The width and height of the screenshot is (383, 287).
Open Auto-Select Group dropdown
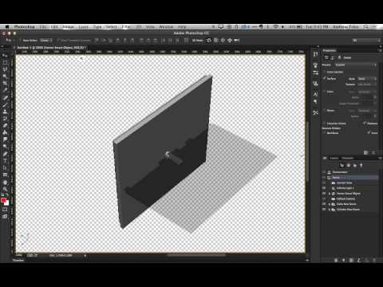pyautogui.click(x=46, y=41)
